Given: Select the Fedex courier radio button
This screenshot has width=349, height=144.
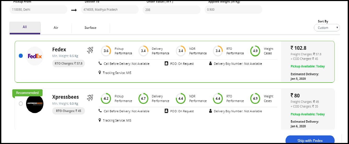Looking at the screenshot, I should pyautogui.click(x=21, y=56).
